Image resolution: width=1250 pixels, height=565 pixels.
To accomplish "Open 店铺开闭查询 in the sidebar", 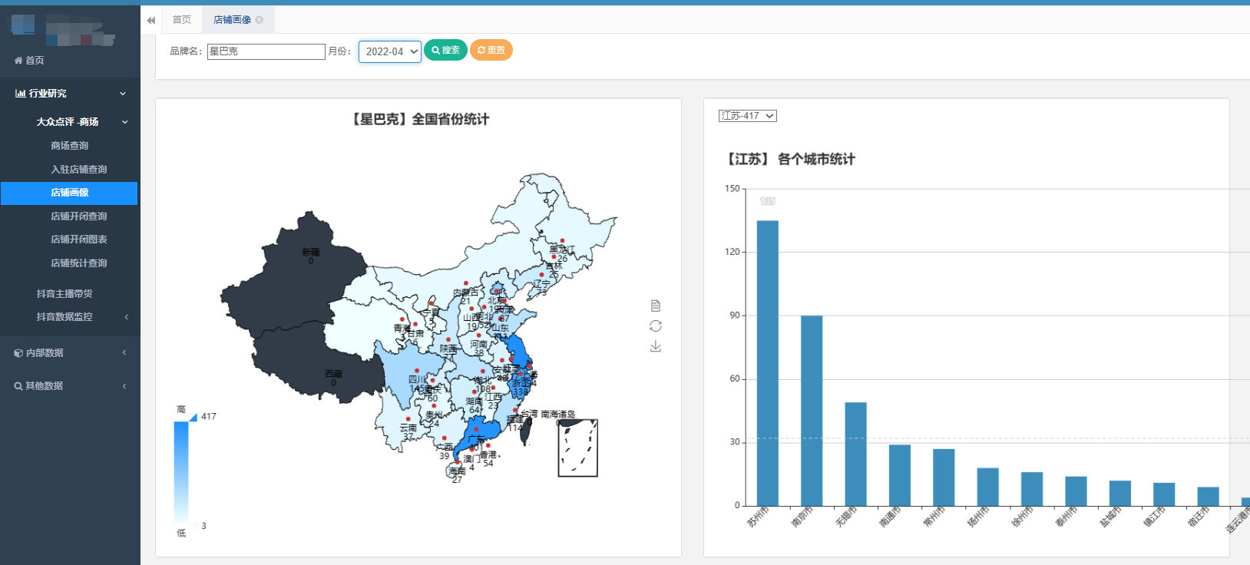I will point(78,216).
